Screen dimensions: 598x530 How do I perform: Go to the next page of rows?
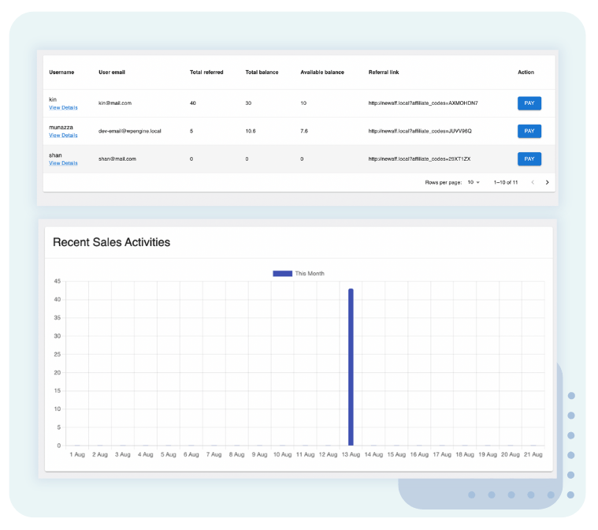pos(547,182)
